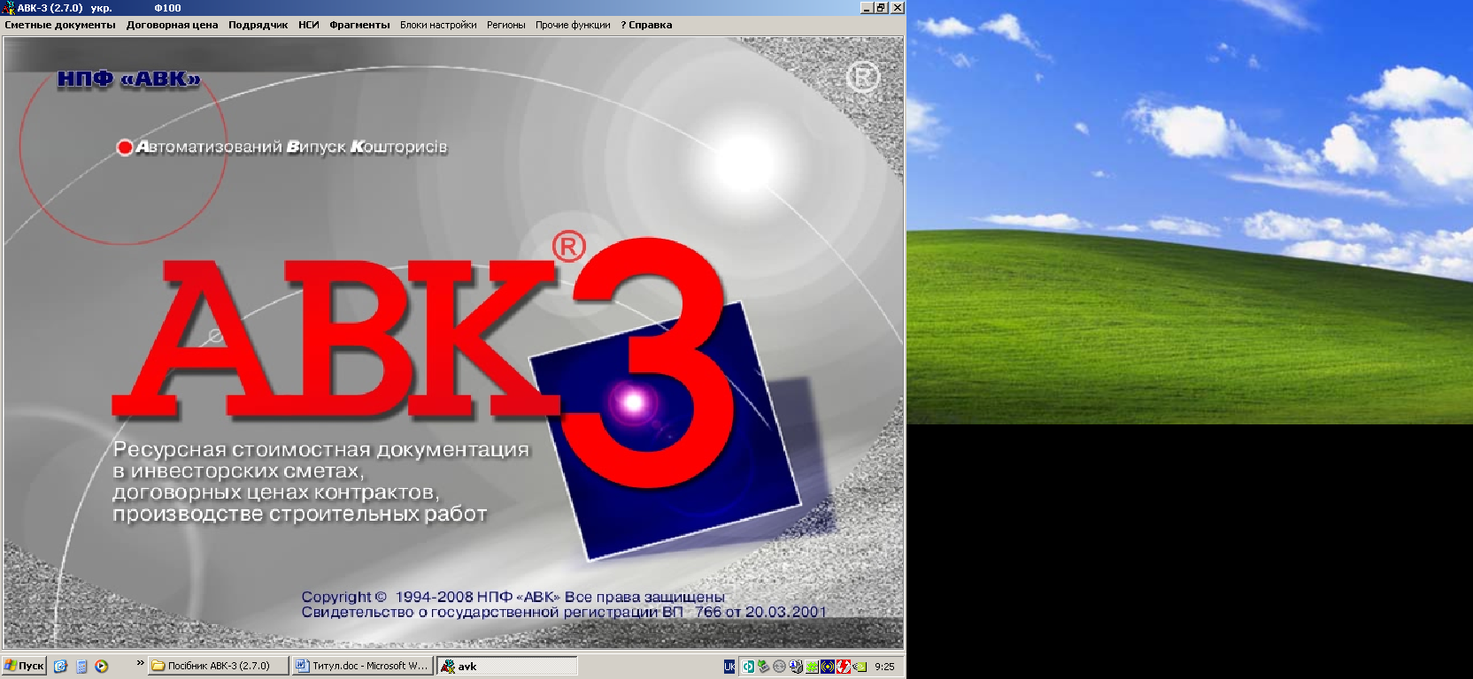Select the avk taskbar button

[507, 666]
